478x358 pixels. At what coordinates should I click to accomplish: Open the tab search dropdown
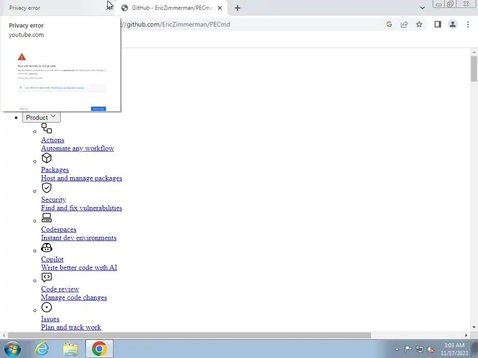(422, 8)
